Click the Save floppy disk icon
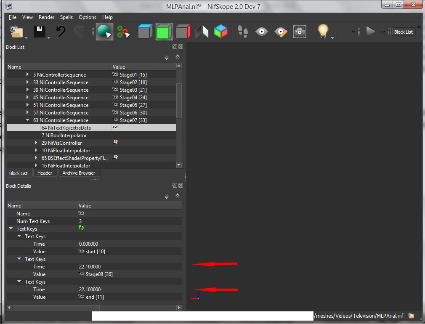This screenshot has width=425, height=324. click(x=40, y=32)
